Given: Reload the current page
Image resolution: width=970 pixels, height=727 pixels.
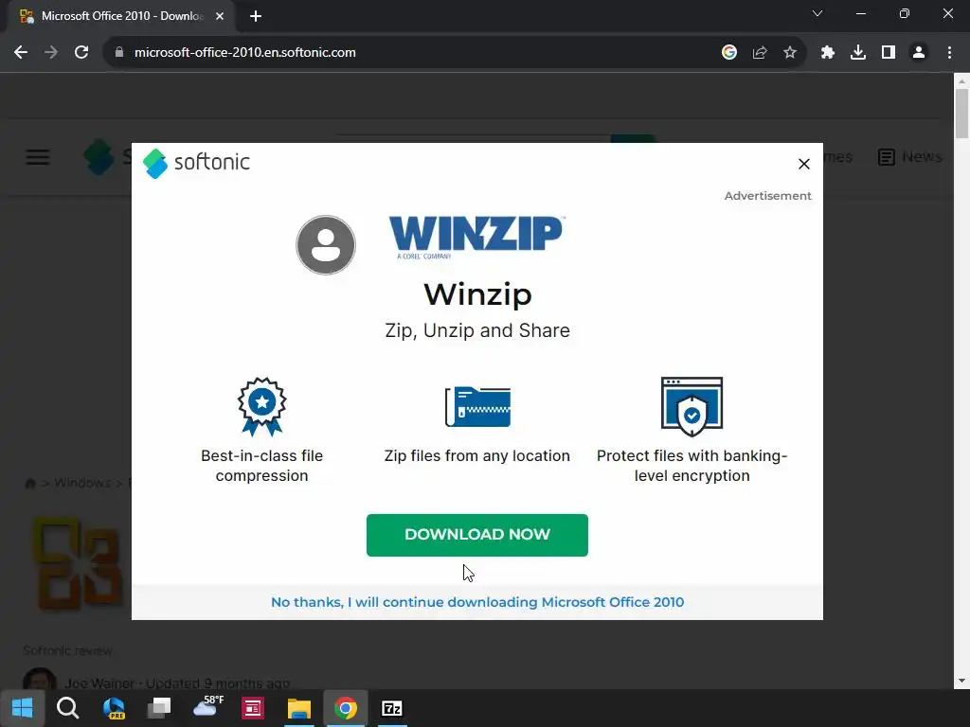Looking at the screenshot, I should (x=81, y=53).
